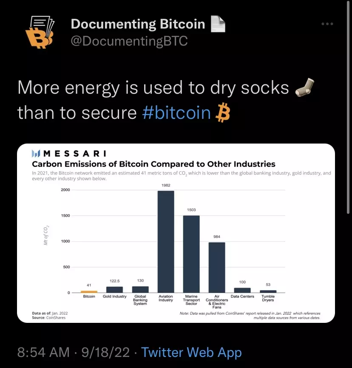Open the @DocumentingBTC handle
This screenshot has width=352, height=368.
tap(129, 41)
